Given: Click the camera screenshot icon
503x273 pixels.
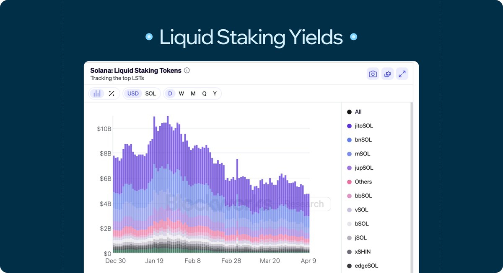Looking at the screenshot, I should coord(373,74).
